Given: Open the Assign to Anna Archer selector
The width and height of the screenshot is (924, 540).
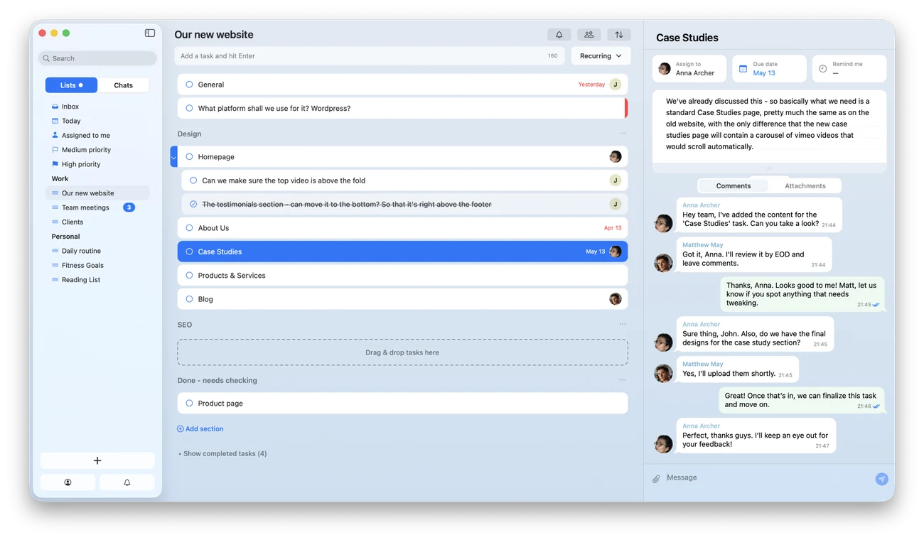Looking at the screenshot, I should click(689, 69).
